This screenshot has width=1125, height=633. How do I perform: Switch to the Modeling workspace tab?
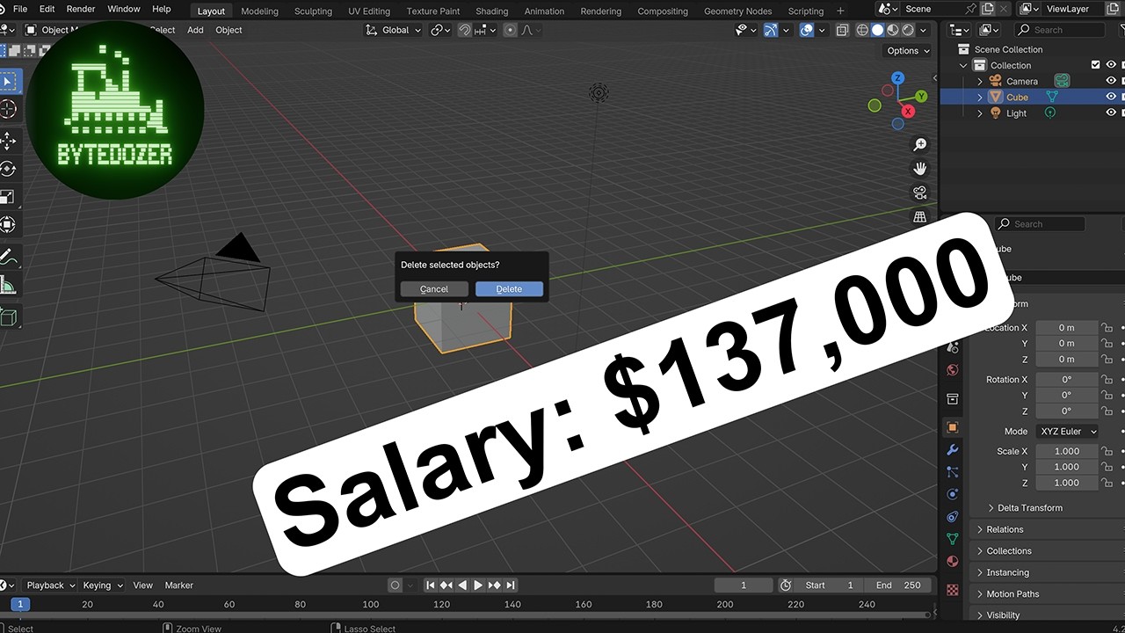(x=259, y=11)
